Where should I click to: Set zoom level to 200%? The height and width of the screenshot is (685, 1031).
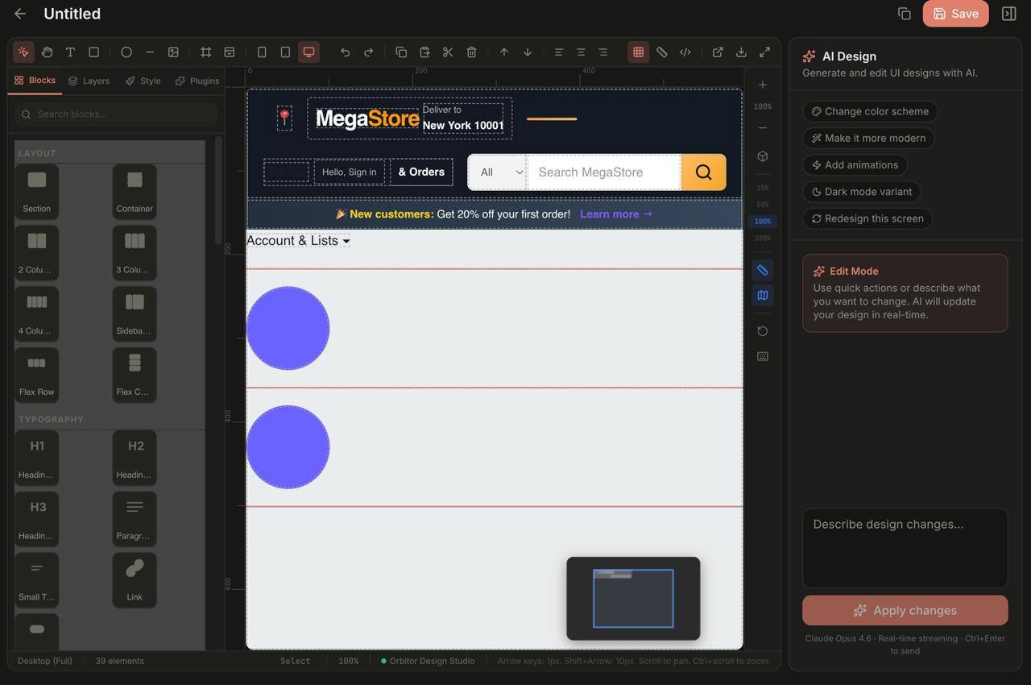point(762,239)
